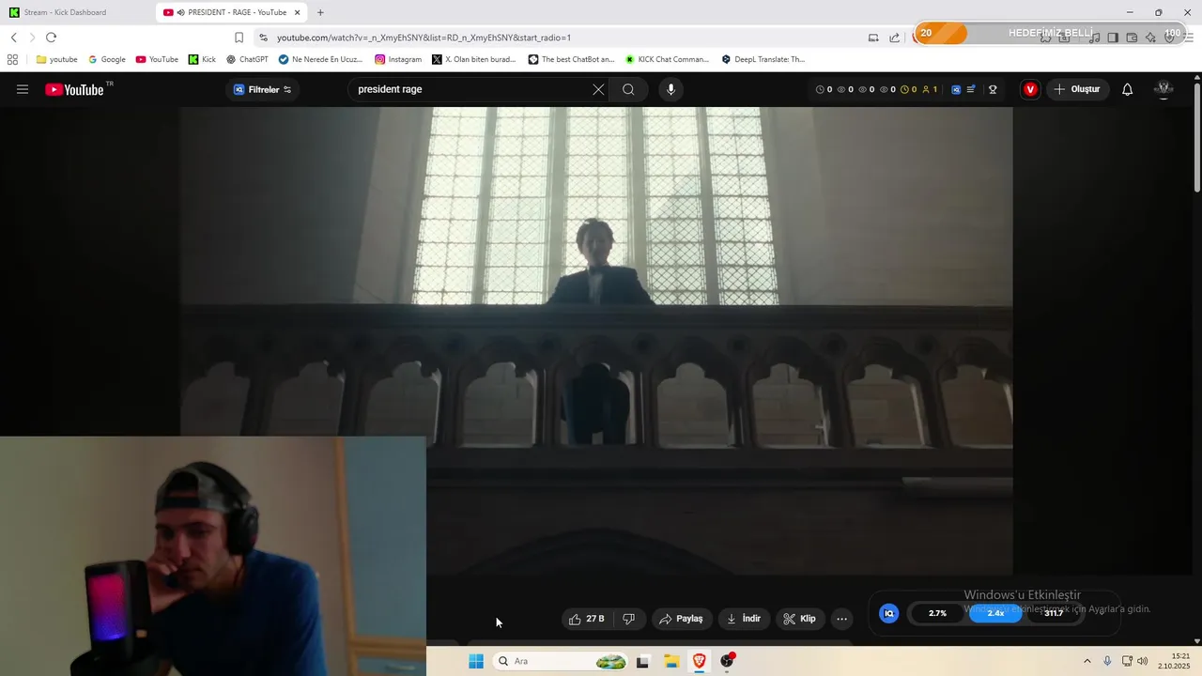Open the vidIQ blue icon in header
This screenshot has width=1202, height=676.
(956, 89)
